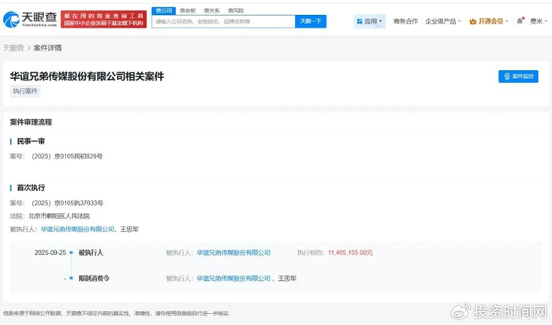Select the 华谊兄弟传媒股份有限公司相关案件 page title
The image size is (552, 325).
87,77
